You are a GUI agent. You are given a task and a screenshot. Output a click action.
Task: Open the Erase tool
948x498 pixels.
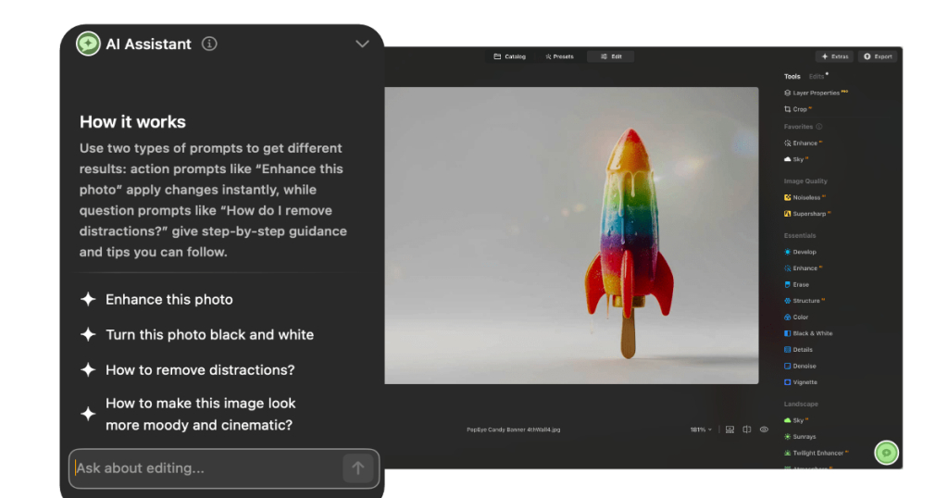[796, 284]
